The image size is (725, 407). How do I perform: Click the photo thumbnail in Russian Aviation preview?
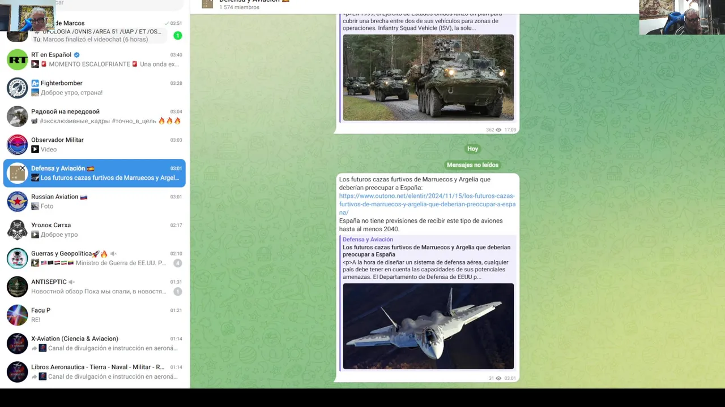[35, 206]
